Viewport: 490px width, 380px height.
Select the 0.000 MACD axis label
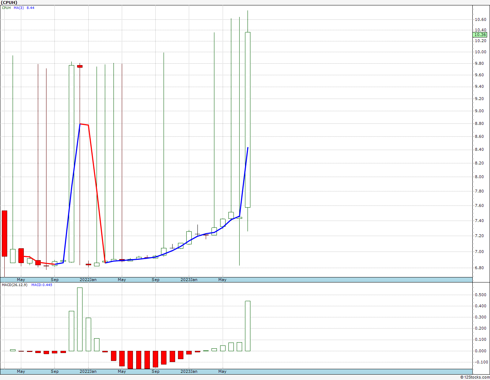pos(480,351)
